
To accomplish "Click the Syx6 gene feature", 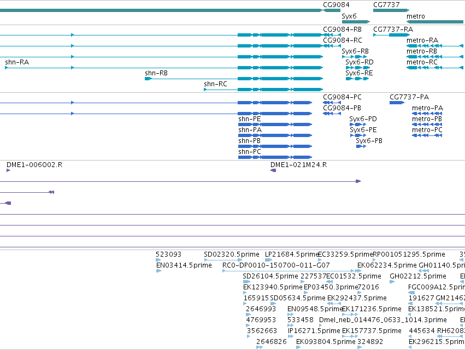I will coord(356,22).
